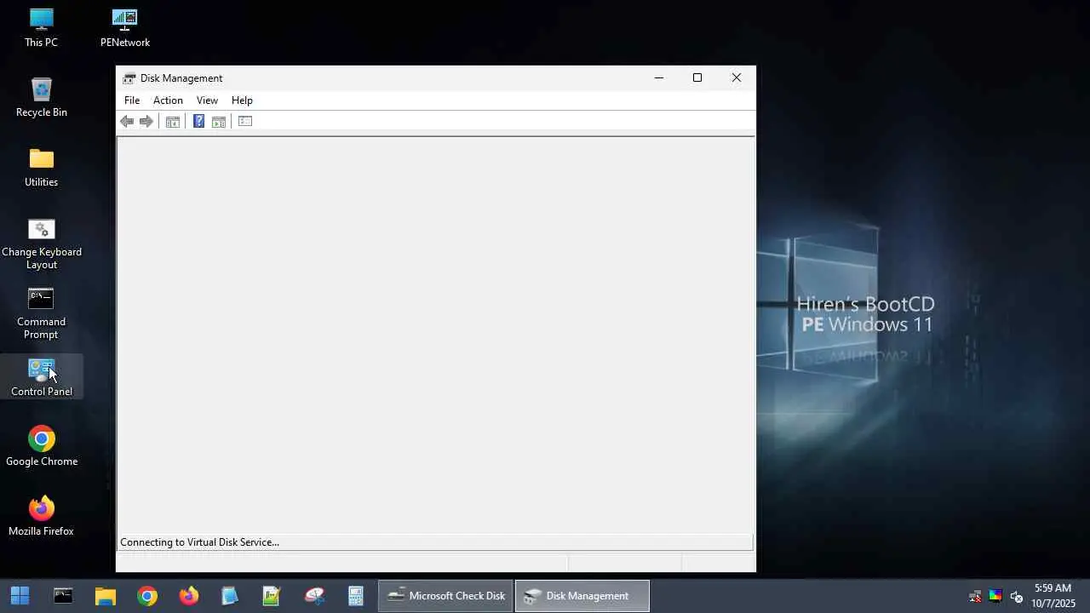Click disk tool taskbar icon beside calculator
Image resolution: width=1090 pixels, height=613 pixels.
314,596
